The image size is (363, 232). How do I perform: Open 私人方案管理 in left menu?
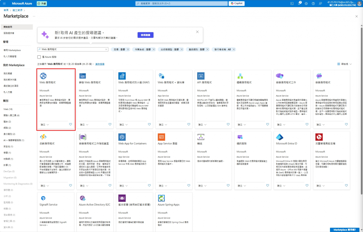tap(10, 56)
